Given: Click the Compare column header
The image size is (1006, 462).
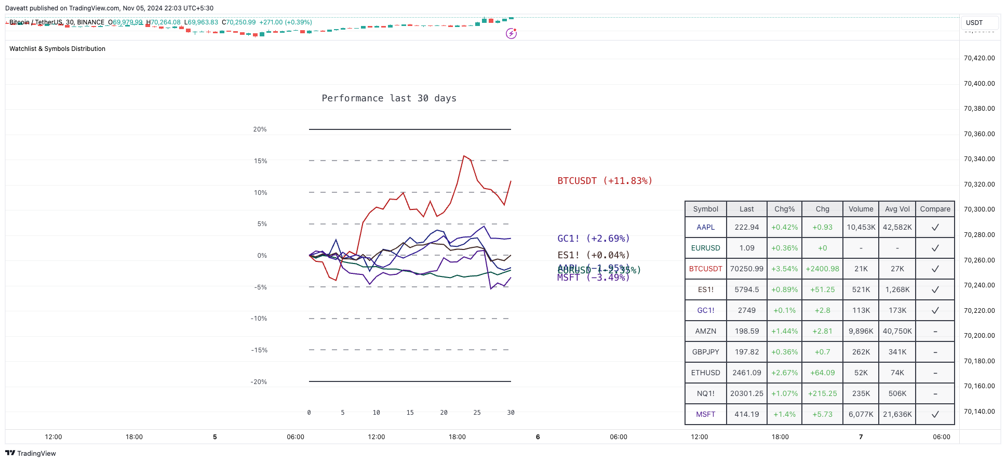Looking at the screenshot, I should 935,209.
